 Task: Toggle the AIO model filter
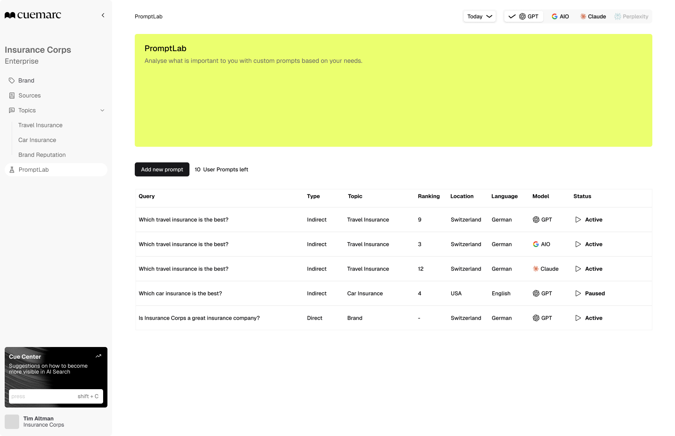(560, 16)
